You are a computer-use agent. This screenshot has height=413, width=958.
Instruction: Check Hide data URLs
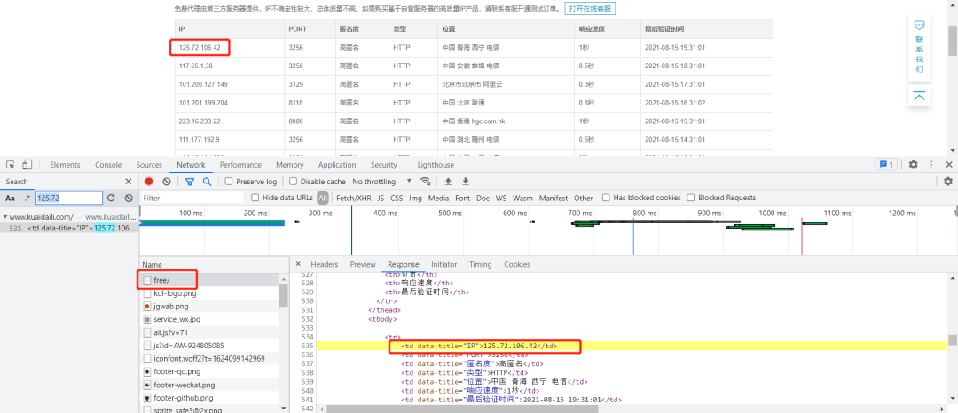coord(255,199)
